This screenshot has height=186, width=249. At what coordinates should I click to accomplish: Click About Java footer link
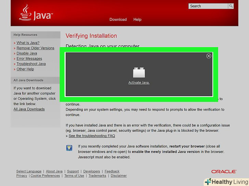(54, 171)
